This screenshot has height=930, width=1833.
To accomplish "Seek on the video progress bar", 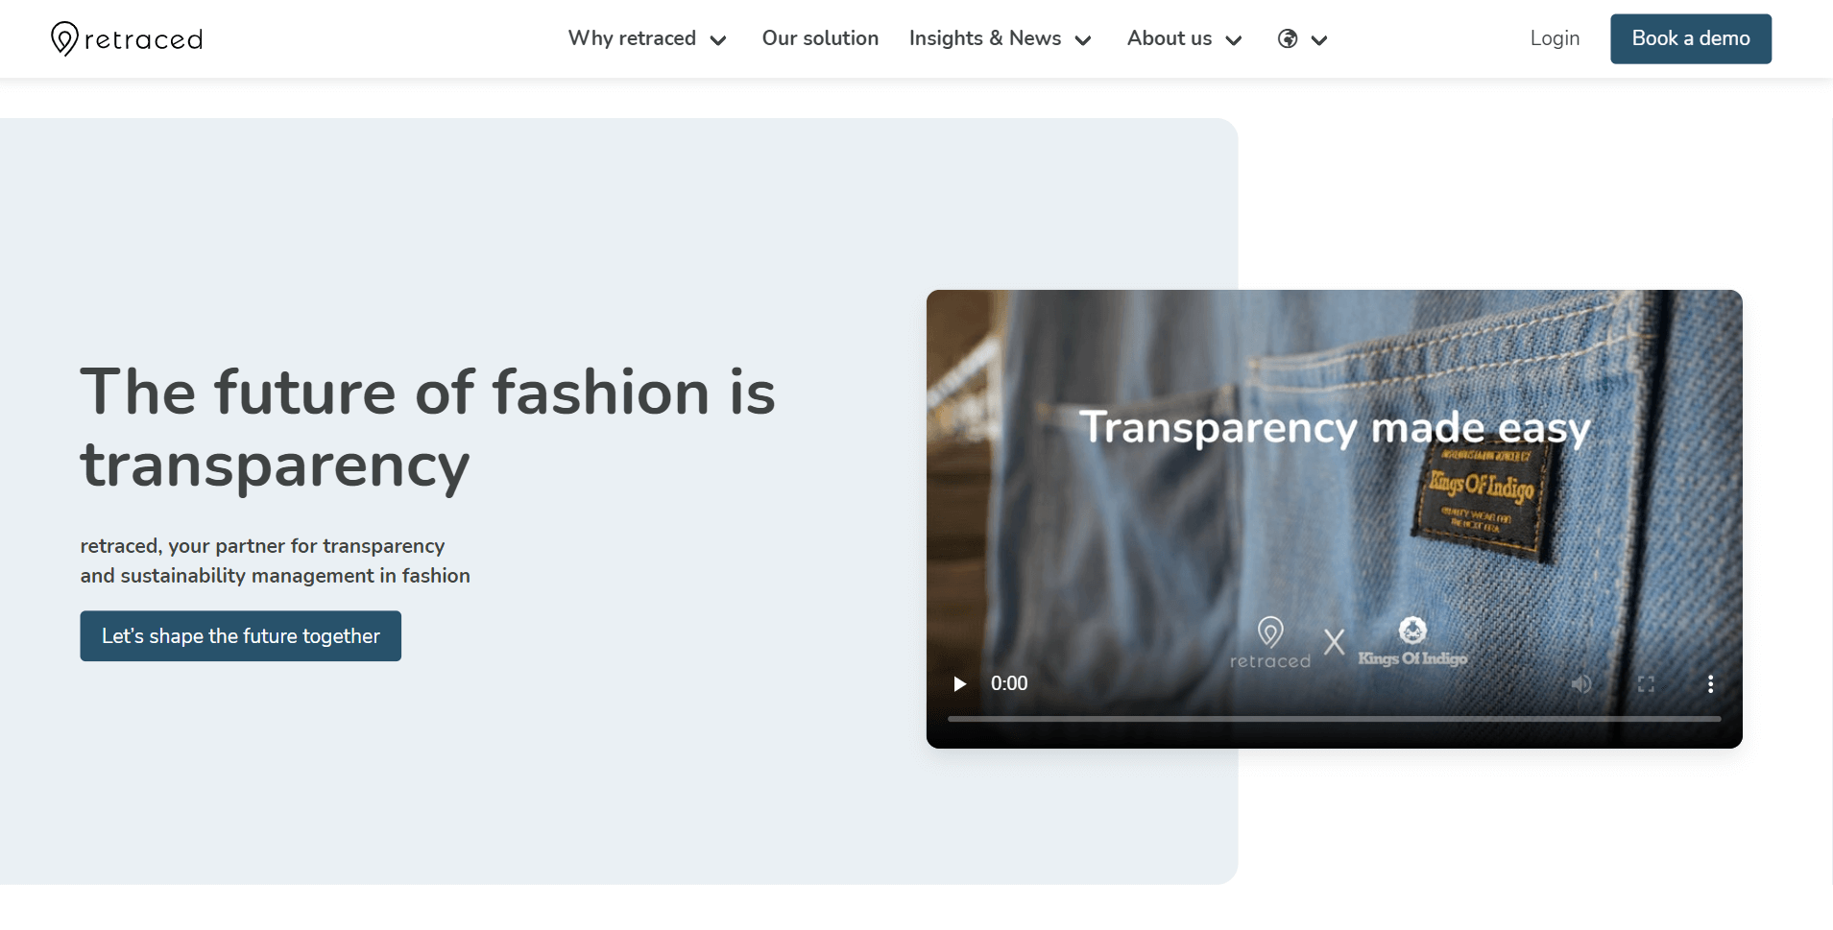I will click(x=1334, y=718).
